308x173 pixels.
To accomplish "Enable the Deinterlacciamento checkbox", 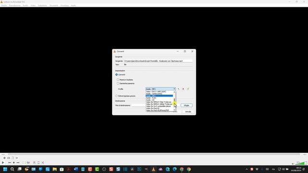I will coord(118,84).
